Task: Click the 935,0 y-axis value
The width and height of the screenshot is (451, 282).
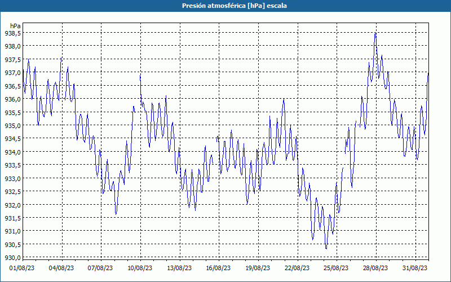Action: 13,126
